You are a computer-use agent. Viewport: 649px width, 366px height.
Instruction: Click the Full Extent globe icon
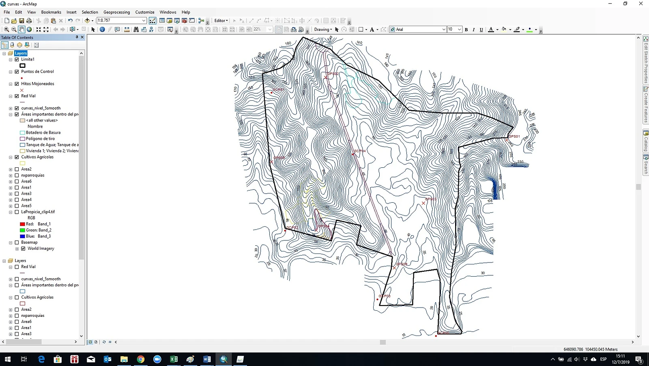(x=29, y=29)
